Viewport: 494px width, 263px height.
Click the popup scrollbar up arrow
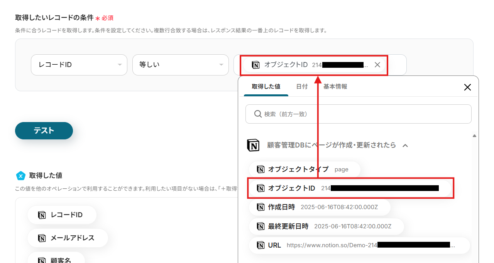pyautogui.click(x=474, y=136)
